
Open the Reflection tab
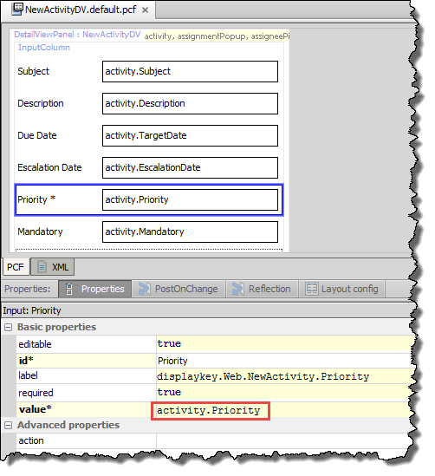(262, 289)
